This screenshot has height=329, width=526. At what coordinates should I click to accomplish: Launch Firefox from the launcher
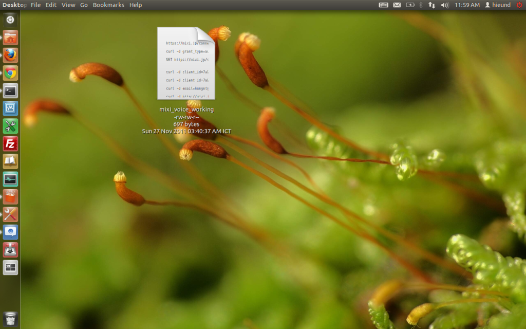click(10, 55)
